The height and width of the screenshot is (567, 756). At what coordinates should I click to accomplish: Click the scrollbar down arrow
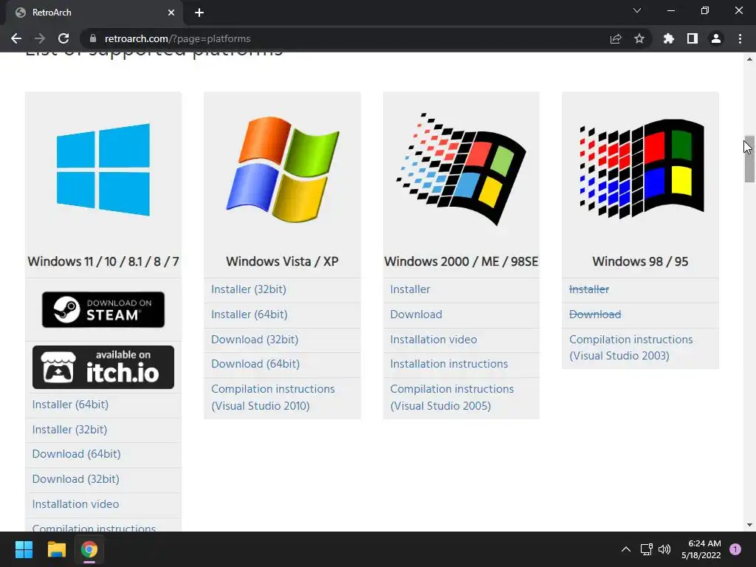749,525
